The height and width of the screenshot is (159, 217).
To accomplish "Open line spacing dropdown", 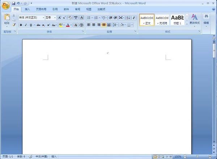I will [x=115, y=25].
